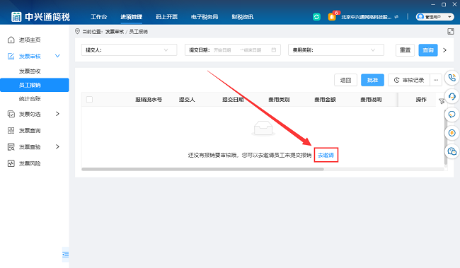Viewport: 460px width, 268px height.
Task: Click the horizontal scrollbar under the table
Action: pos(202,169)
